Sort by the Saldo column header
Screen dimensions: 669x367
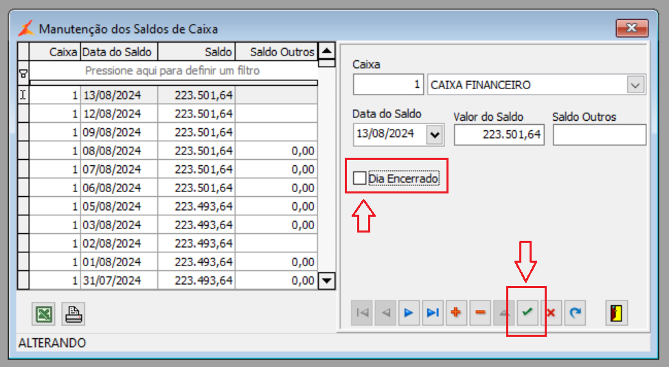point(196,51)
